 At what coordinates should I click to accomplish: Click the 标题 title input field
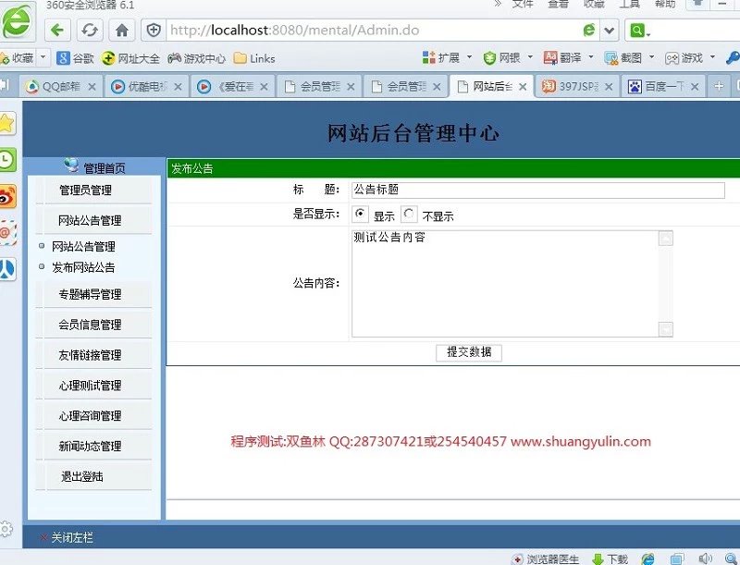tap(537, 190)
